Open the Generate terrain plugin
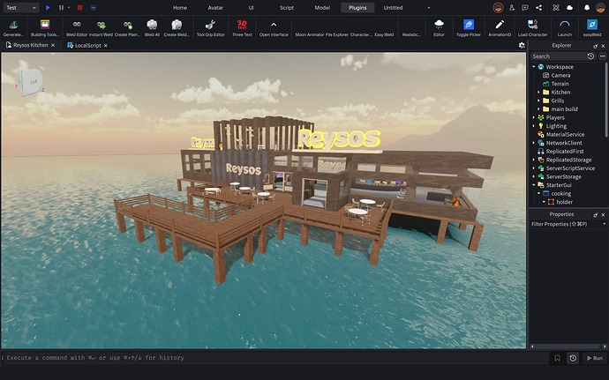Viewport: 609px width, 380px height. (x=13, y=28)
